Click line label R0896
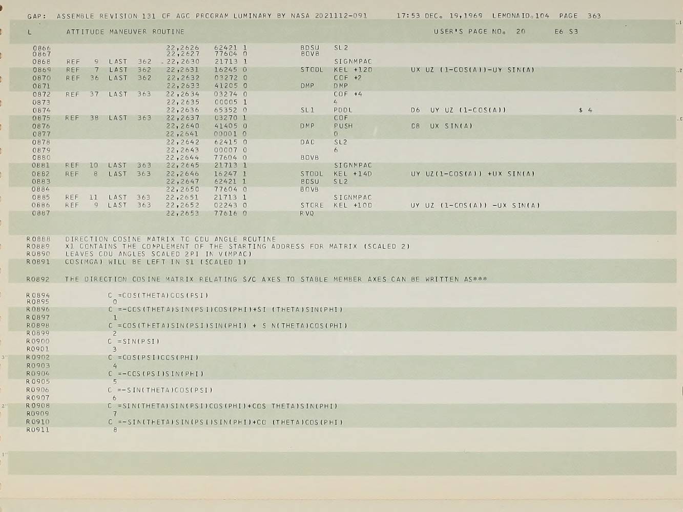Viewport: 683px width, 512px height. (38, 310)
